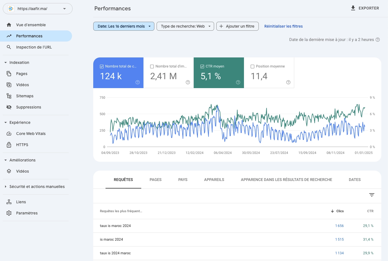The width and height of the screenshot is (388, 261).
Task: Click the EXPORTER button
Action: point(365,8)
